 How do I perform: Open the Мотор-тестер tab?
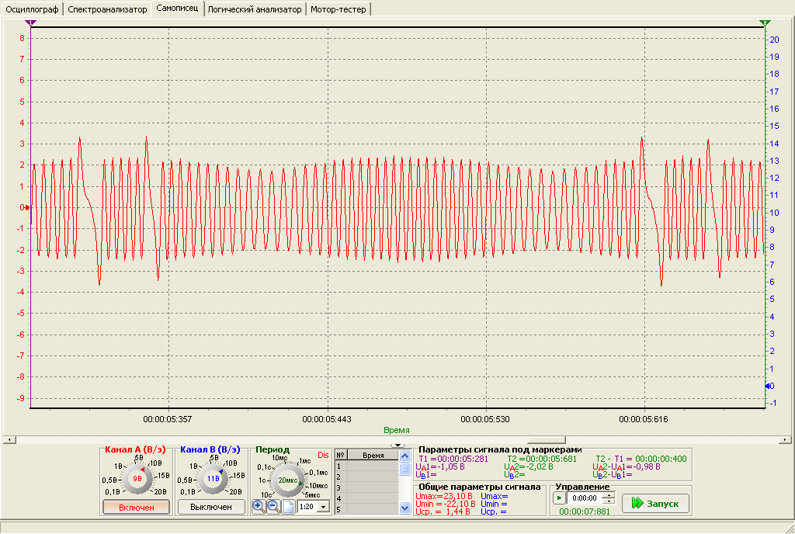tap(338, 9)
